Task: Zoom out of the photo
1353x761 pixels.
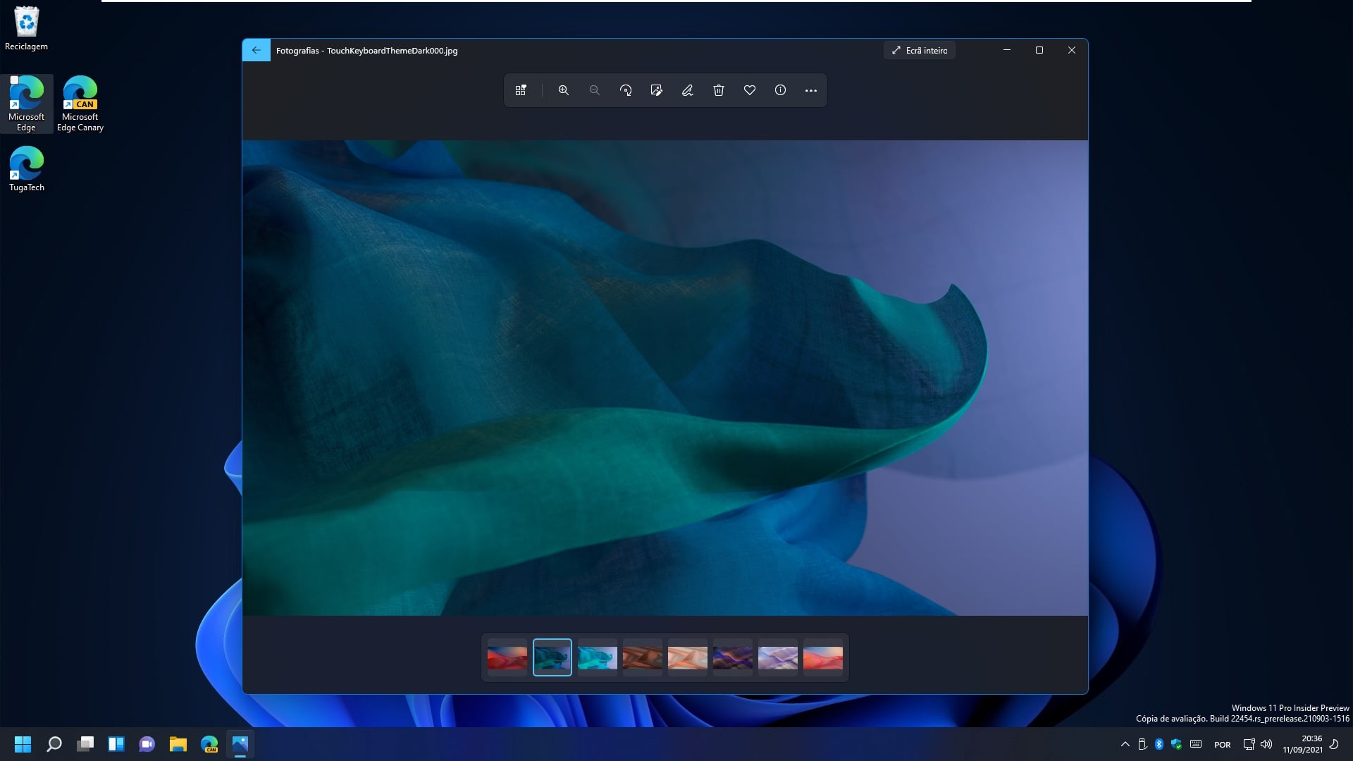Action: click(x=595, y=90)
